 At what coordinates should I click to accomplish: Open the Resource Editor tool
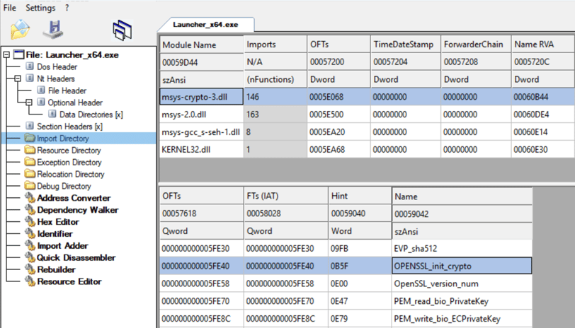(69, 281)
